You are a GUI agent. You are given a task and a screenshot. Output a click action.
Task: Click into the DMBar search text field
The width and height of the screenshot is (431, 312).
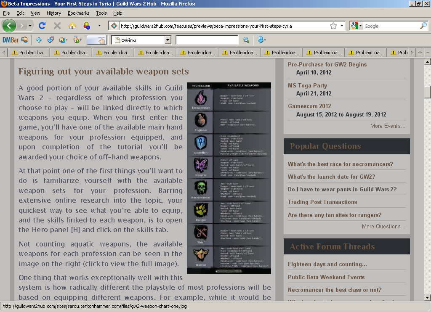pyautogui.click(x=207, y=40)
